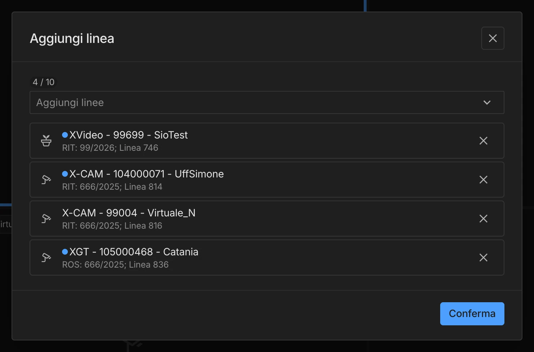
Task: Click the blue status dot on UffSimone row
Action: [x=65, y=174]
